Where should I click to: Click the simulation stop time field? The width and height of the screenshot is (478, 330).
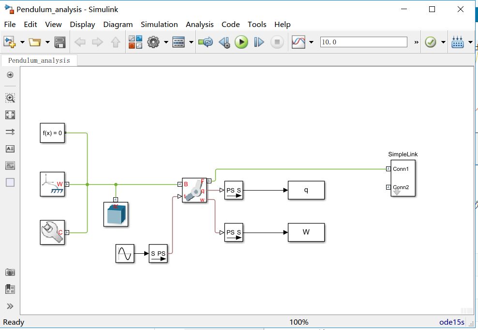[x=363, y=42]
